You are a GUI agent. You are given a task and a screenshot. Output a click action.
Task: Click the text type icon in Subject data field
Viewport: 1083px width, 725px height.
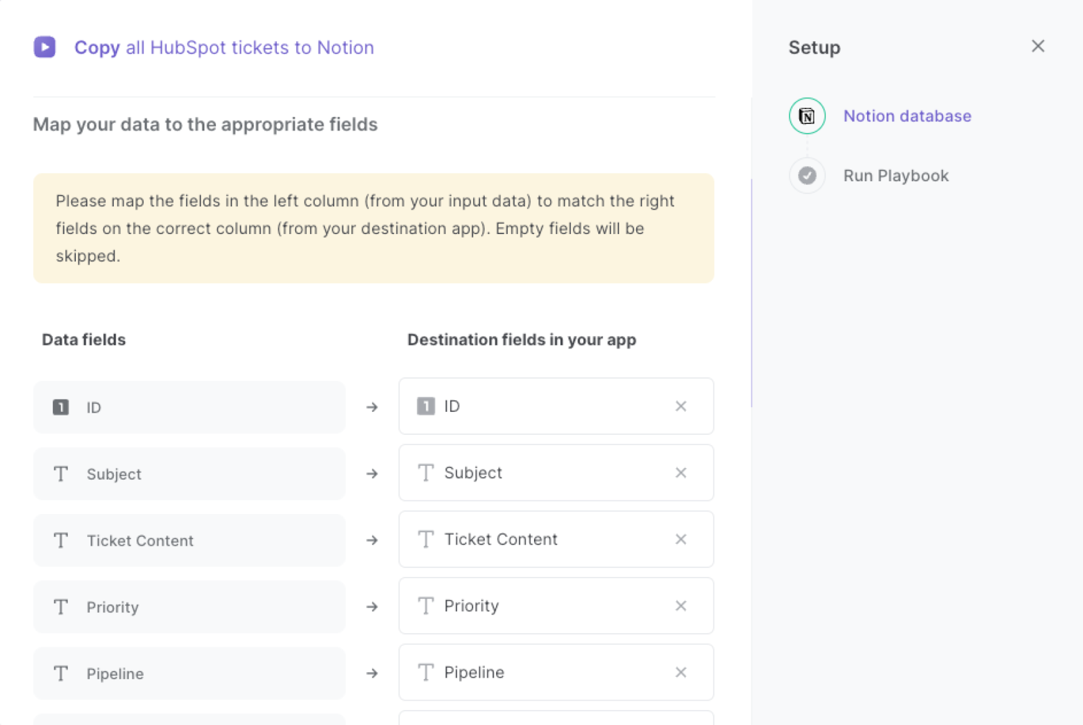[x=61, y=474]
